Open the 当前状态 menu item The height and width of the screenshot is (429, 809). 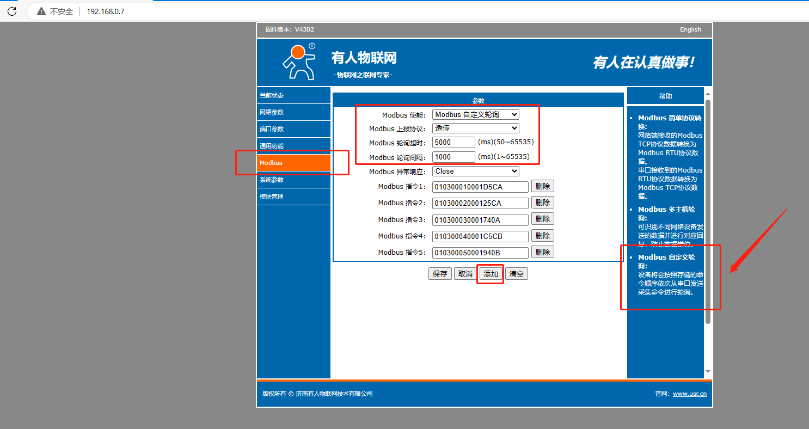[293, 95]
